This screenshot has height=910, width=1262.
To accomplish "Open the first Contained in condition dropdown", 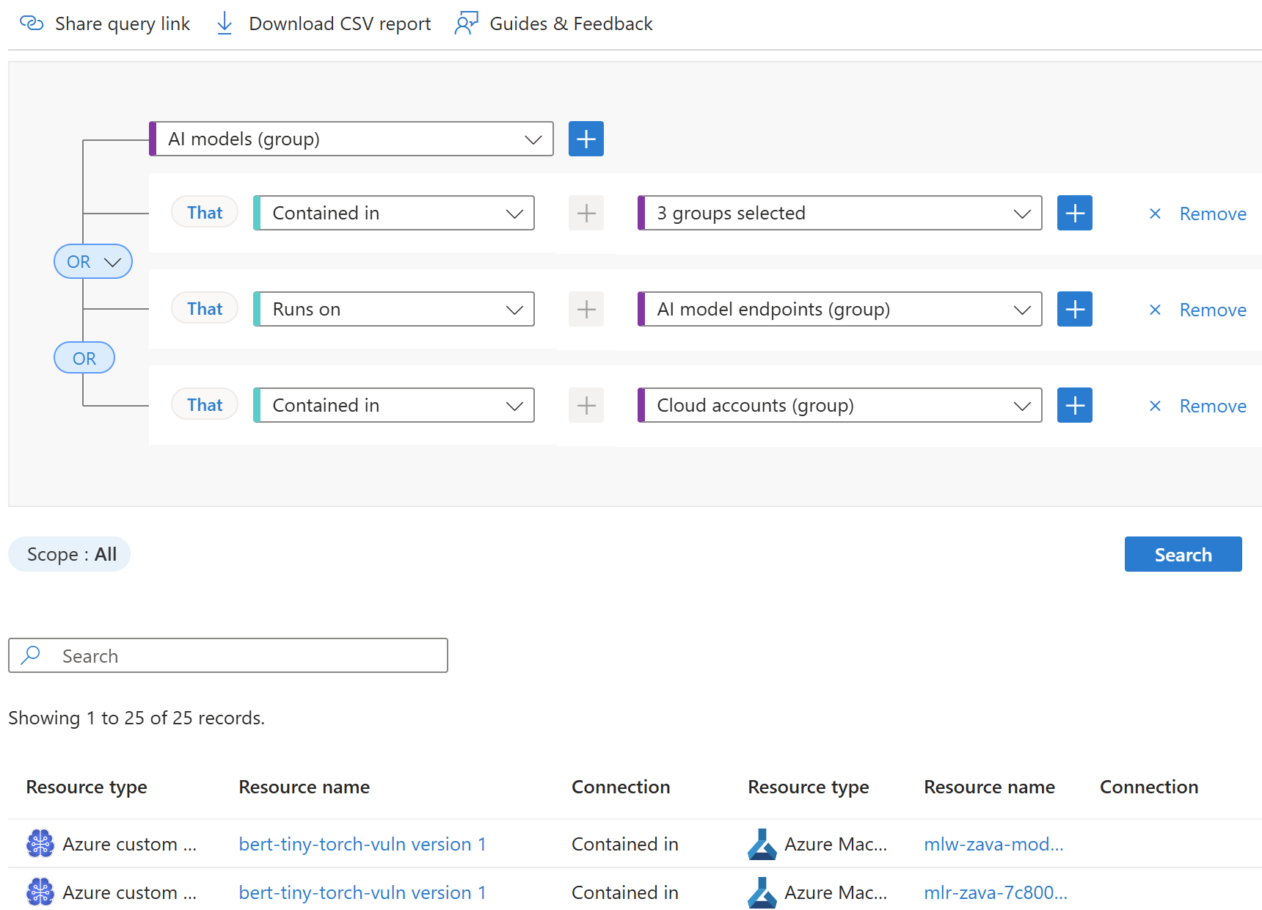I will pos(394,213).
